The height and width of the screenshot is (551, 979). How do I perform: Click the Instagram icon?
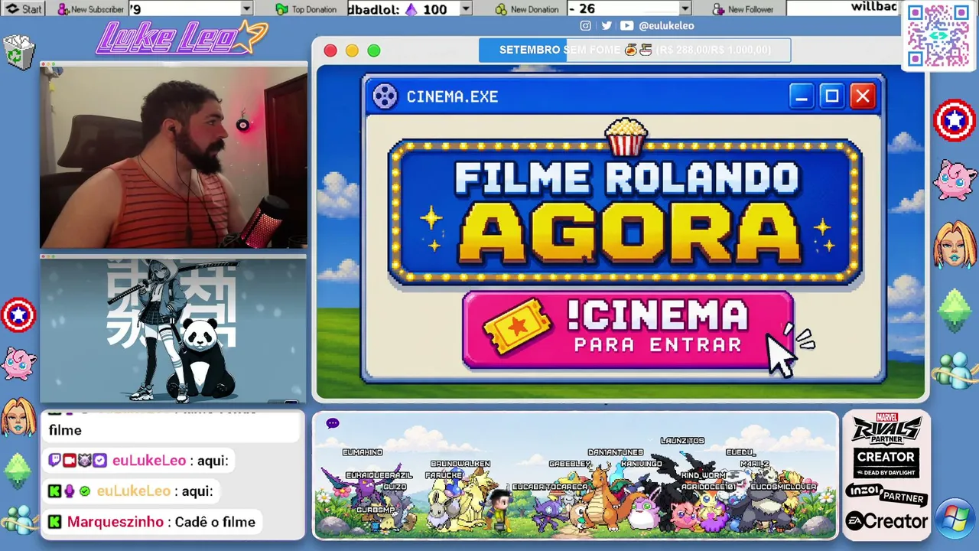point(585,25)
